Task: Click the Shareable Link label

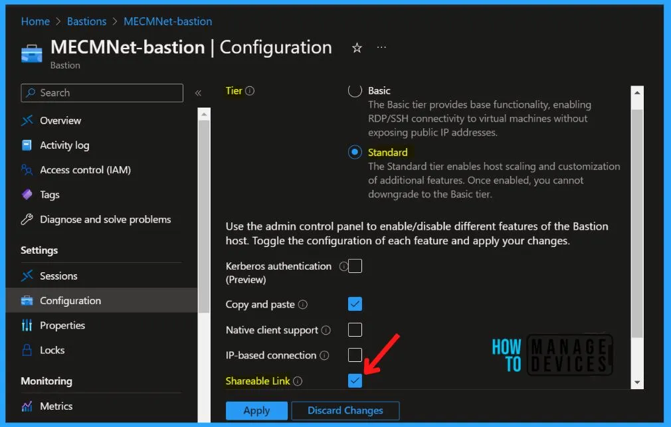Action: pyautogui.click(x=258, y=381)
